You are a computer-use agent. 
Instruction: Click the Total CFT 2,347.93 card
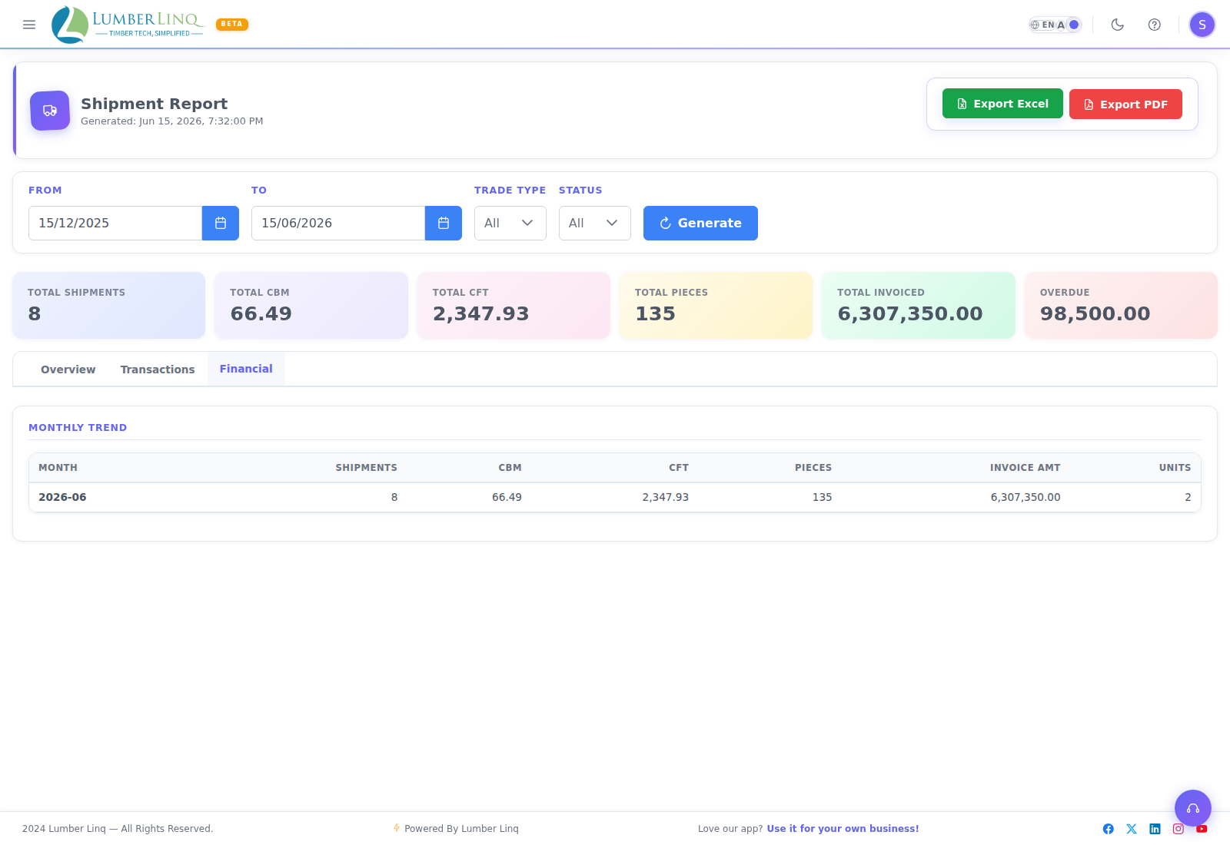(514, 305)
